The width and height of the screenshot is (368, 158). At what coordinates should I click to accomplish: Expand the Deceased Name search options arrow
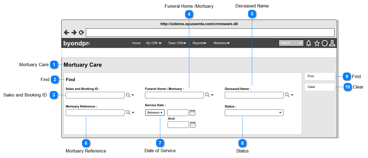click(292, 95)
